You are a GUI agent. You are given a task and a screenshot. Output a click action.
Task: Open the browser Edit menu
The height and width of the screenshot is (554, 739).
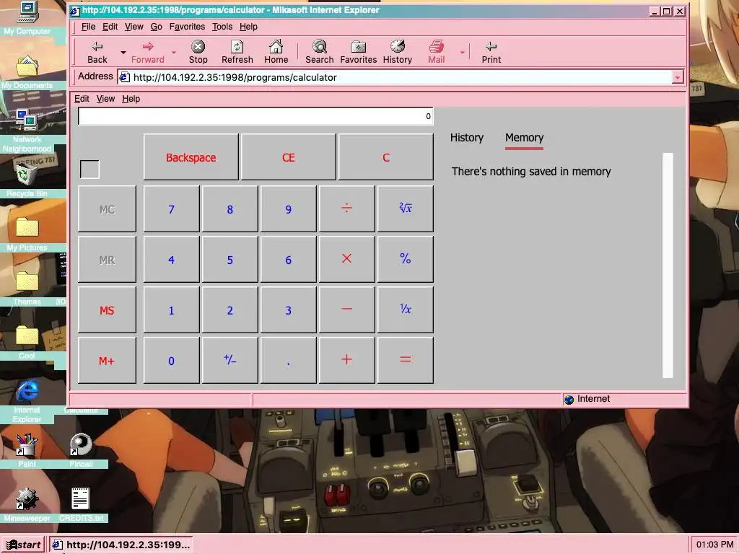coord(110,27)
